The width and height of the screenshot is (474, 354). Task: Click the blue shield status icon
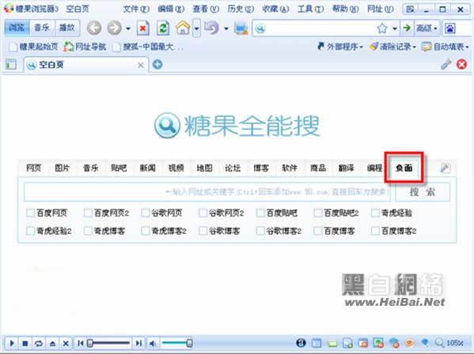[x=425, y=343]
